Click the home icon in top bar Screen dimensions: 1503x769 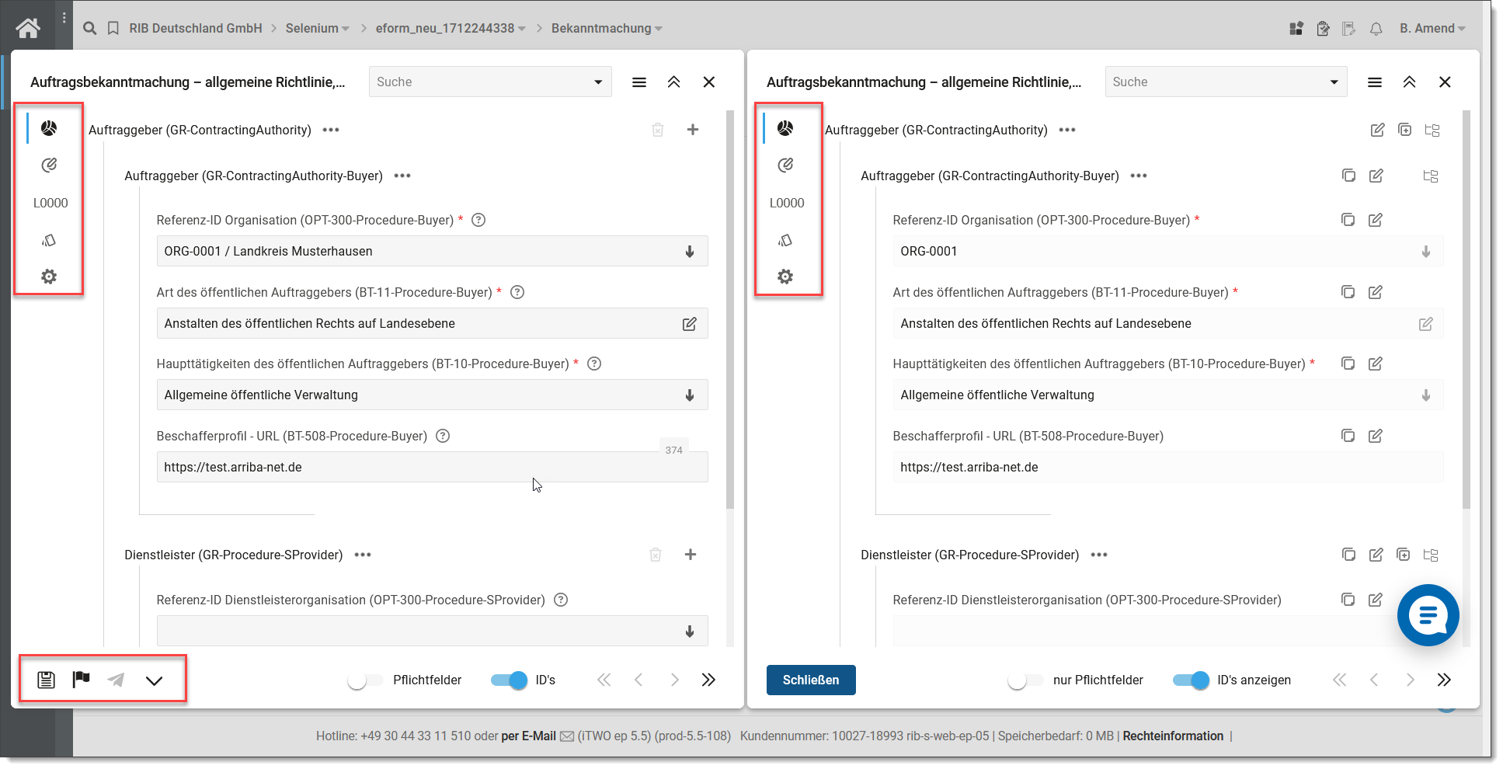point(28,29)
